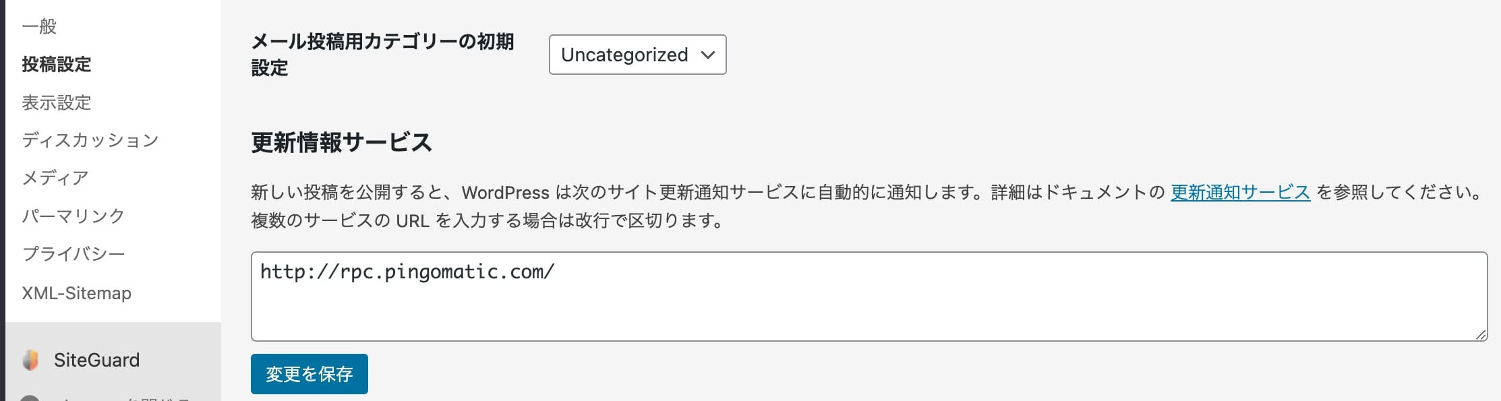Click the text area resize handle
Image resolution: width=1501 pixels, height=401 pixels.
click(1480, 334)
